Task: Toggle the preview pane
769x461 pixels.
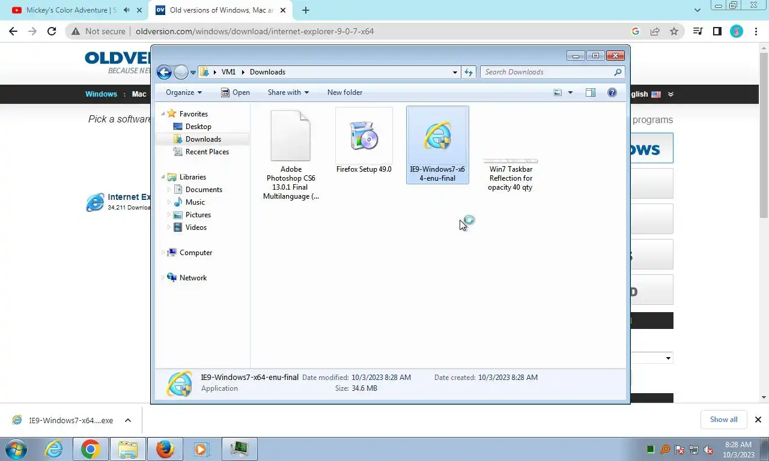Action: (591, 92)
